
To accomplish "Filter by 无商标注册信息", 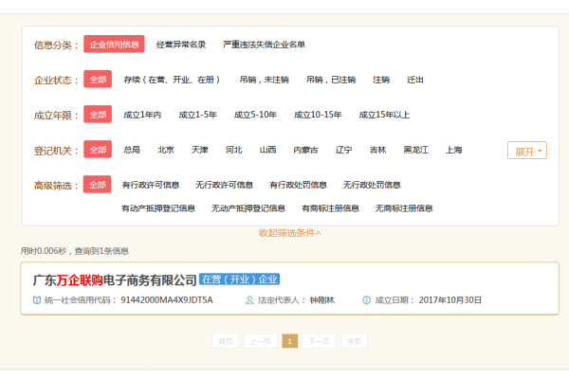I will point(404,208).
